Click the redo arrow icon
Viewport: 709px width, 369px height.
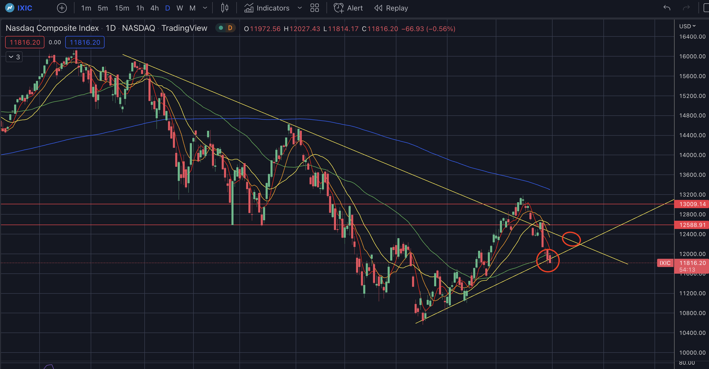(686, 8)
